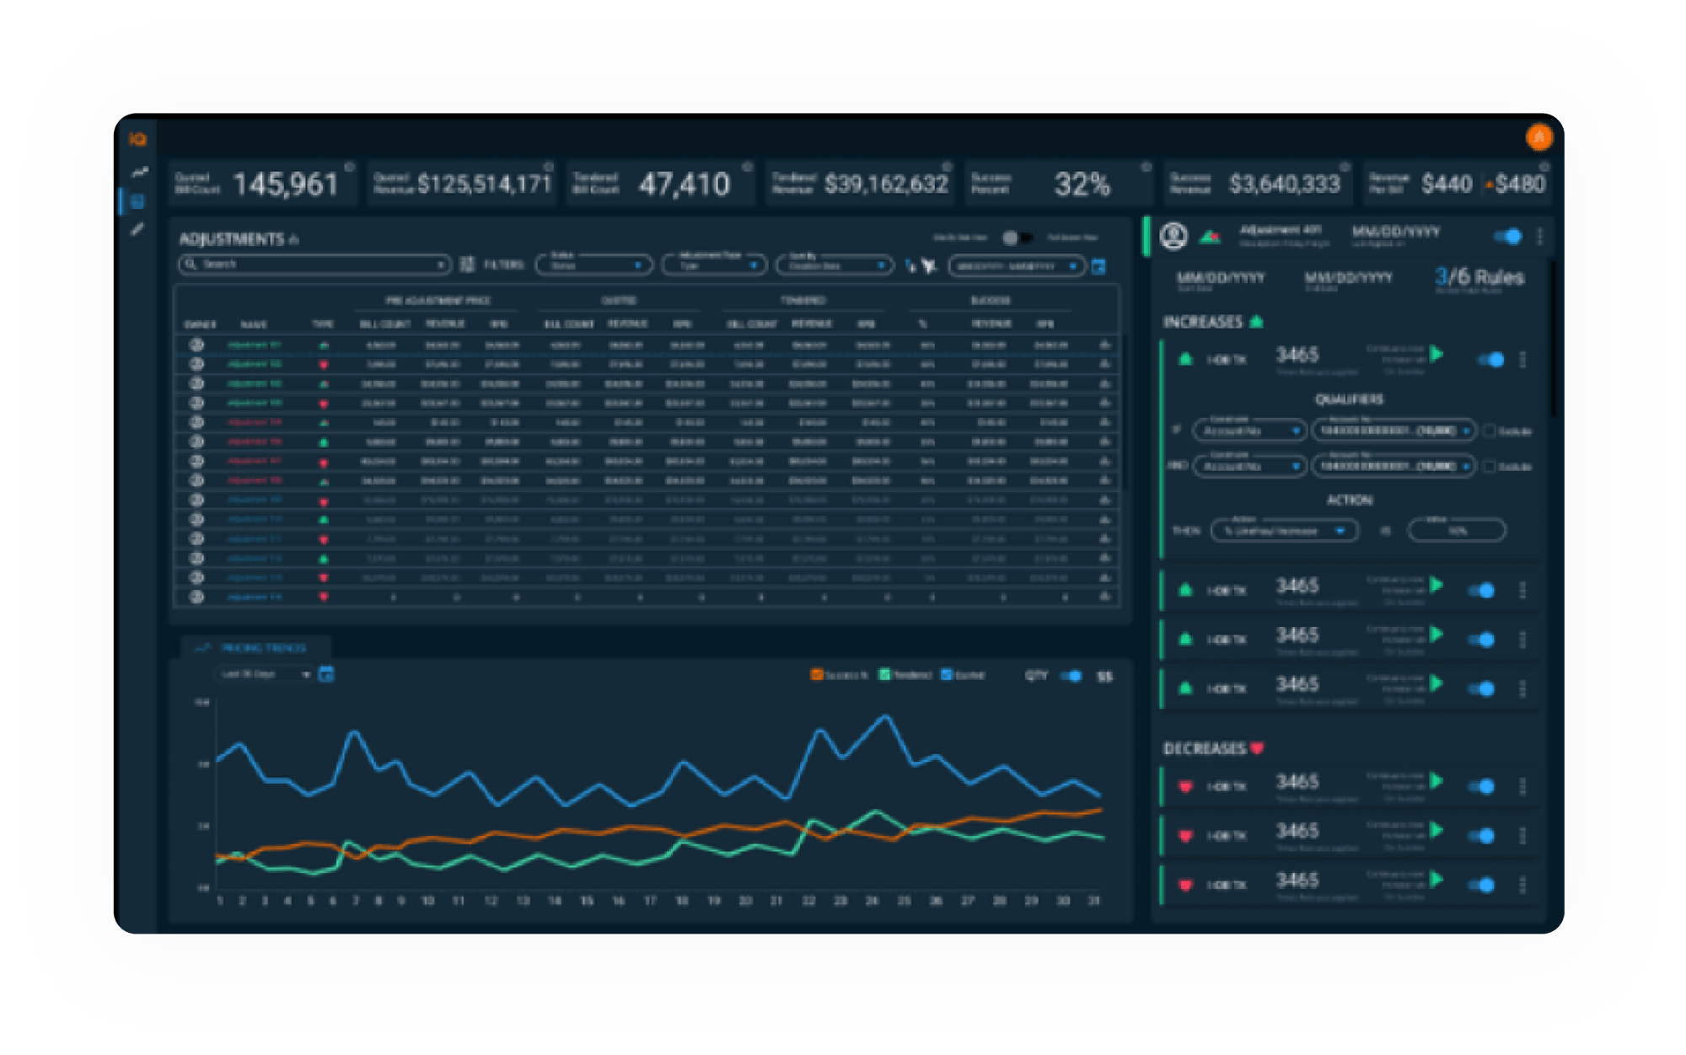Open the first adjustment name link in the table
The width and height of the screenshot is (1686, 1055).
[x=255, y=345]
